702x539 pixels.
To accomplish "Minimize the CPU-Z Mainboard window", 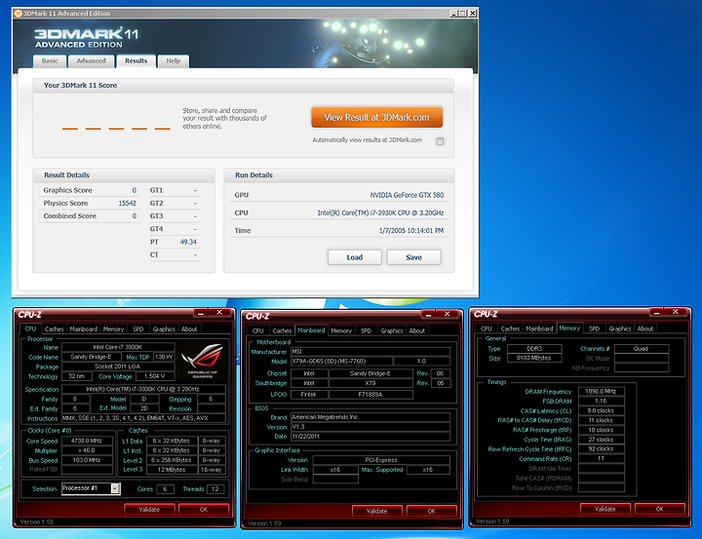I will (428, 314).
